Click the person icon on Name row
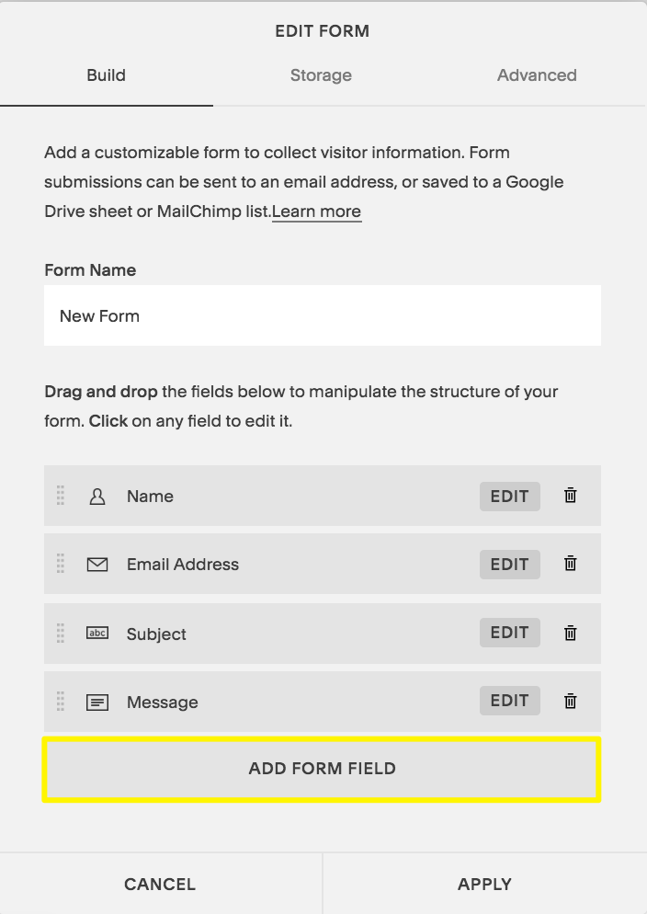The height and width of the screenshot is (914, 647). pos(97,497)
